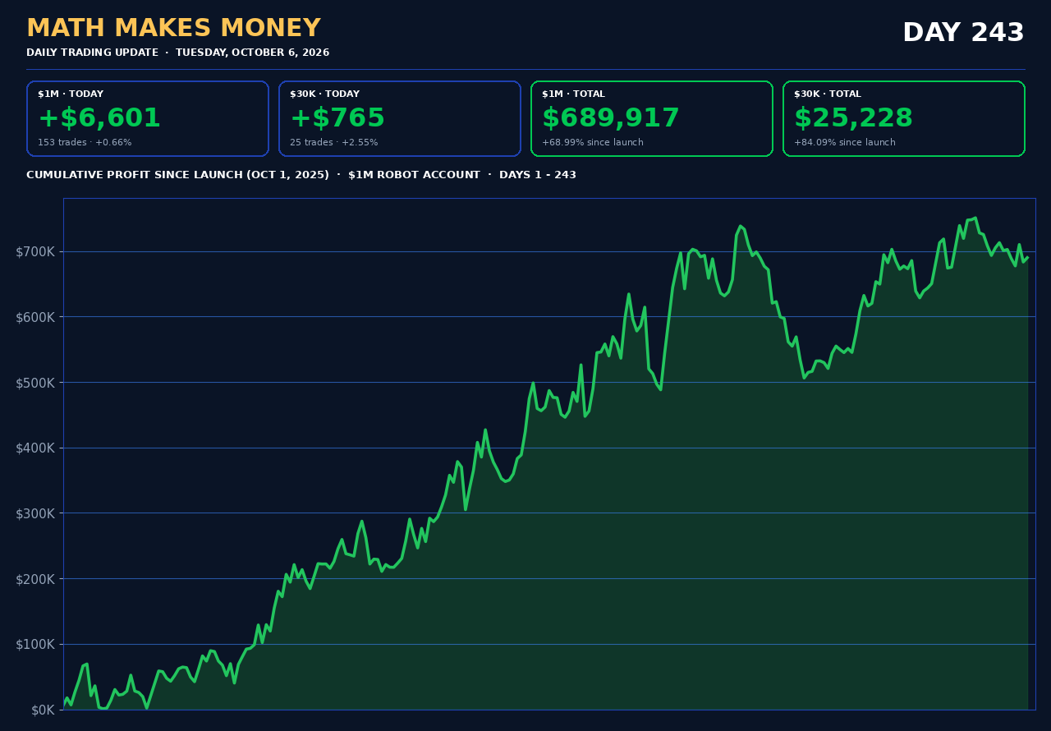This screenshot has width=1051, height=731.
Task: Click the $300K y-axis label
Action: pyautogui.click(x=35, y=513)
